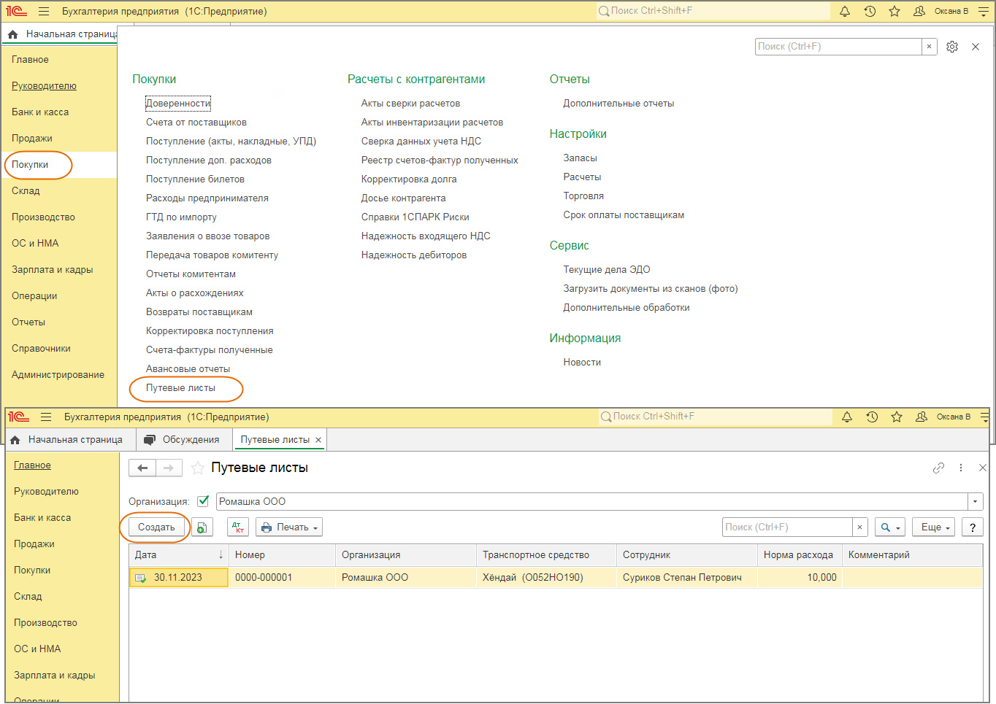Open the main menu in the upper window

coord(44,11)
